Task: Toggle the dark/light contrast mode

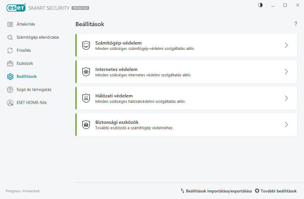Action: (260, 5)
